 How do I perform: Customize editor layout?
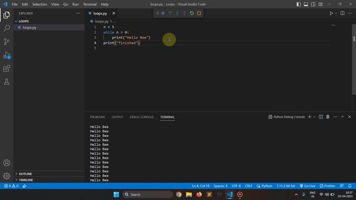click(320, 4)
